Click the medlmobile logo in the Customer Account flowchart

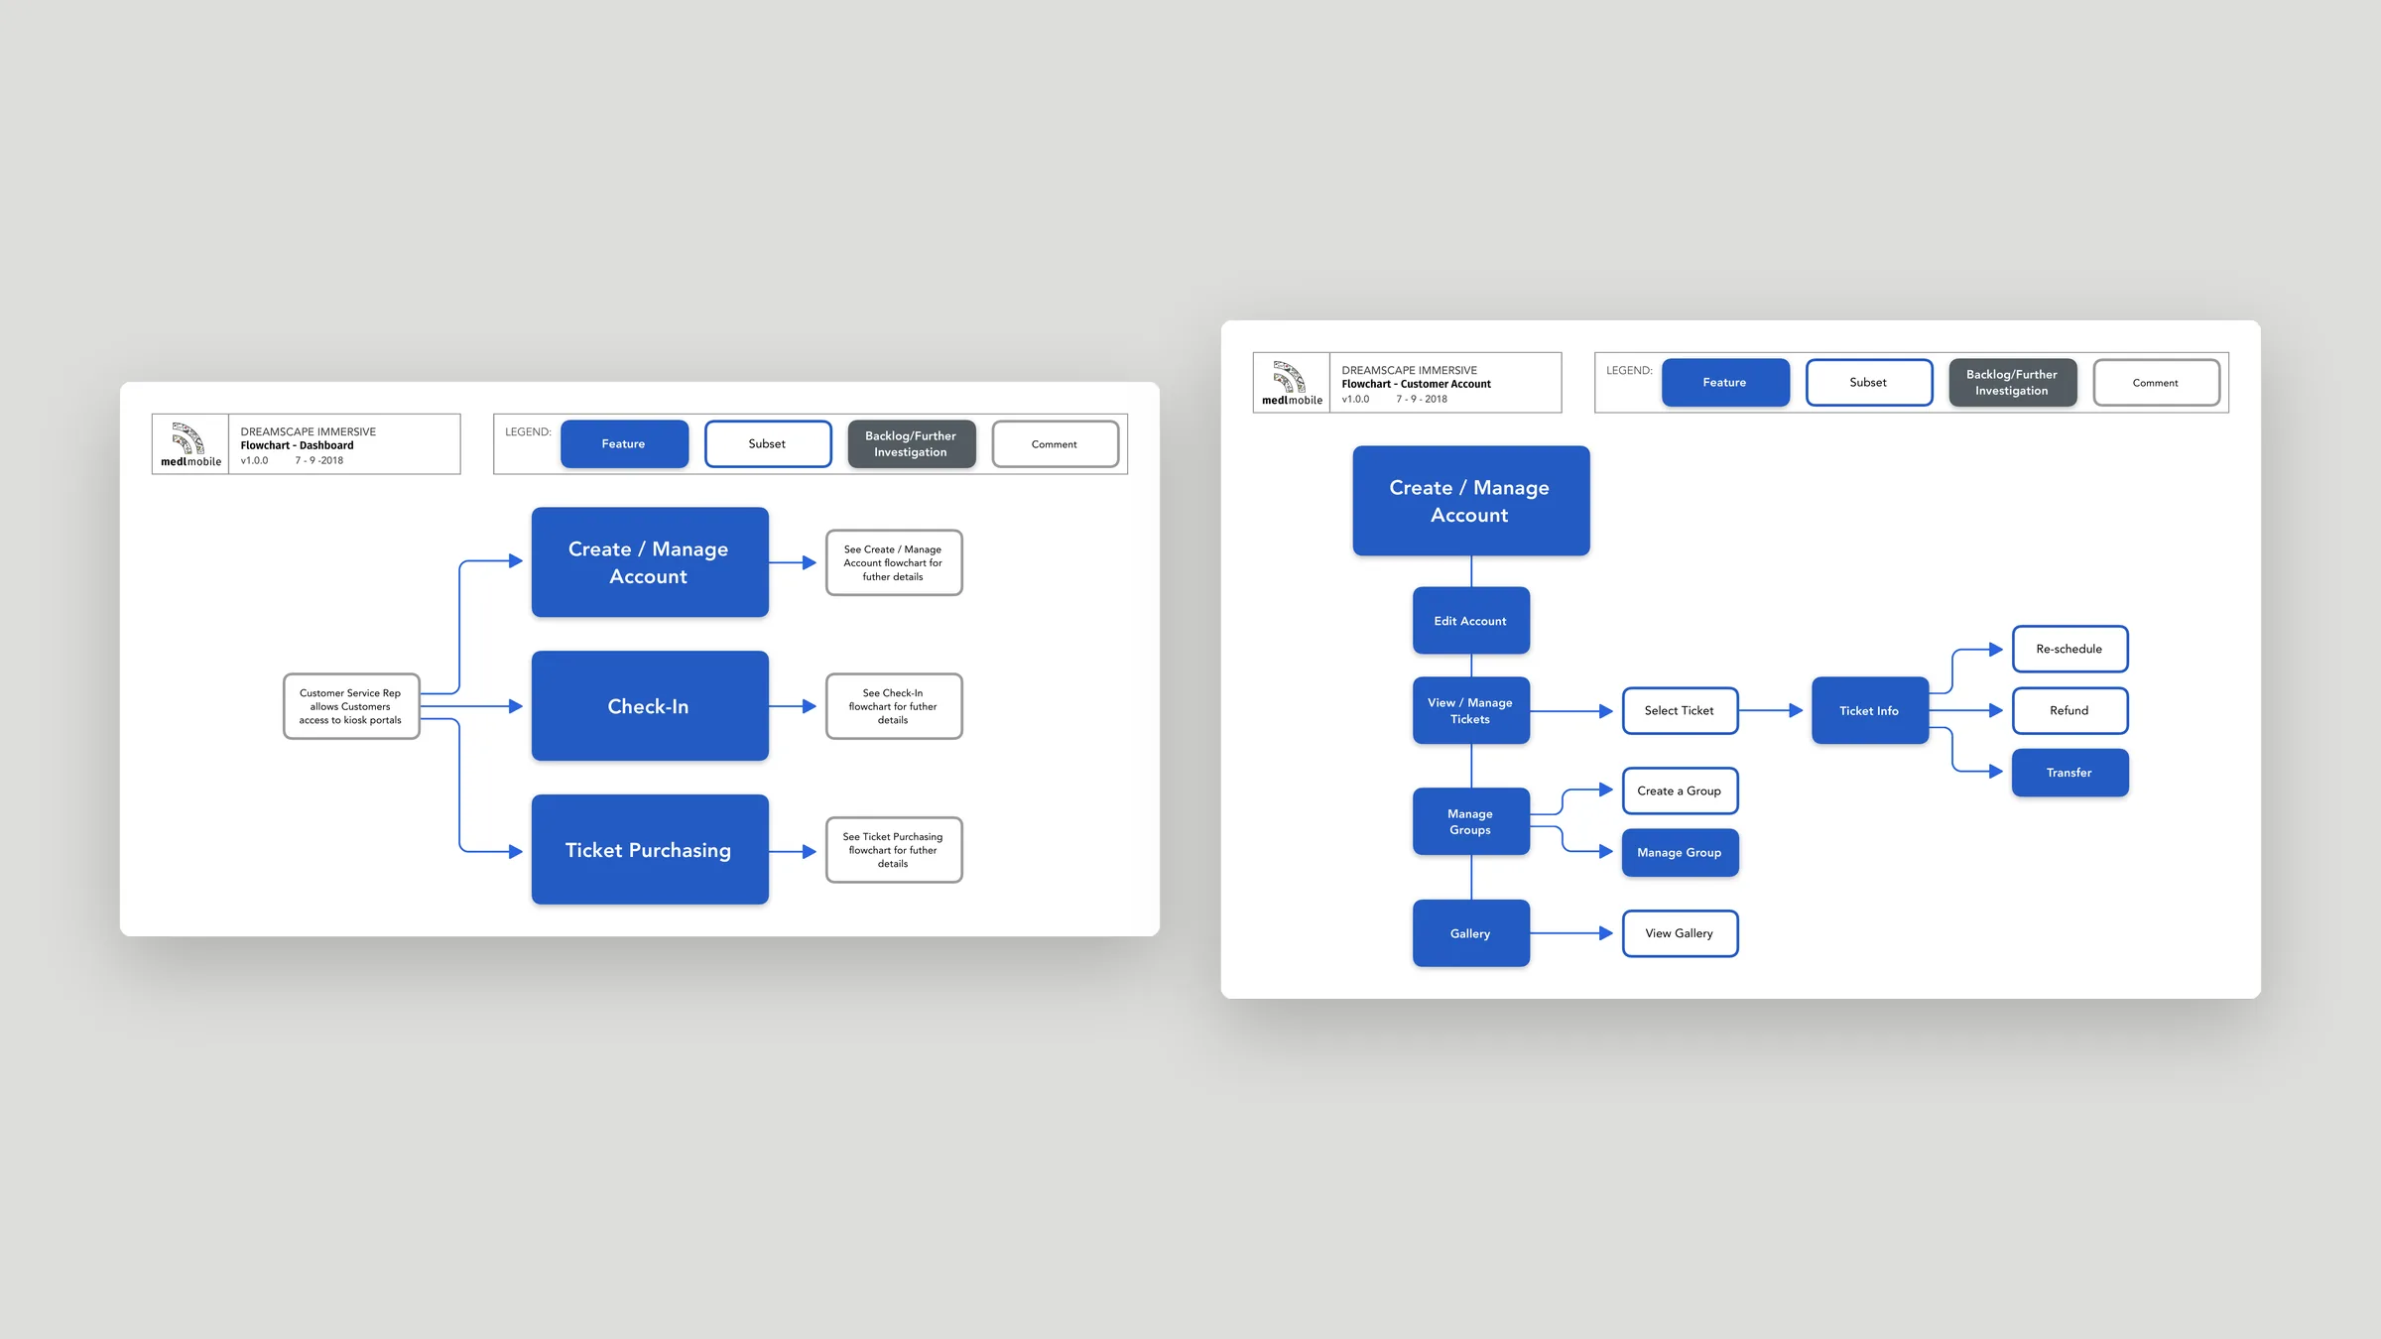(1292, 383)
